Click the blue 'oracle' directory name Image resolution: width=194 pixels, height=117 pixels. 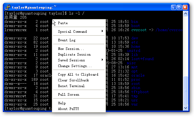[138, 75]
